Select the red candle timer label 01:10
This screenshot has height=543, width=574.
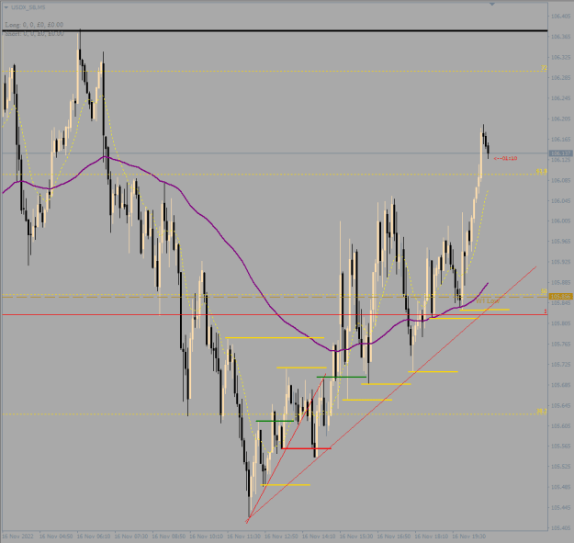[505, 158]
